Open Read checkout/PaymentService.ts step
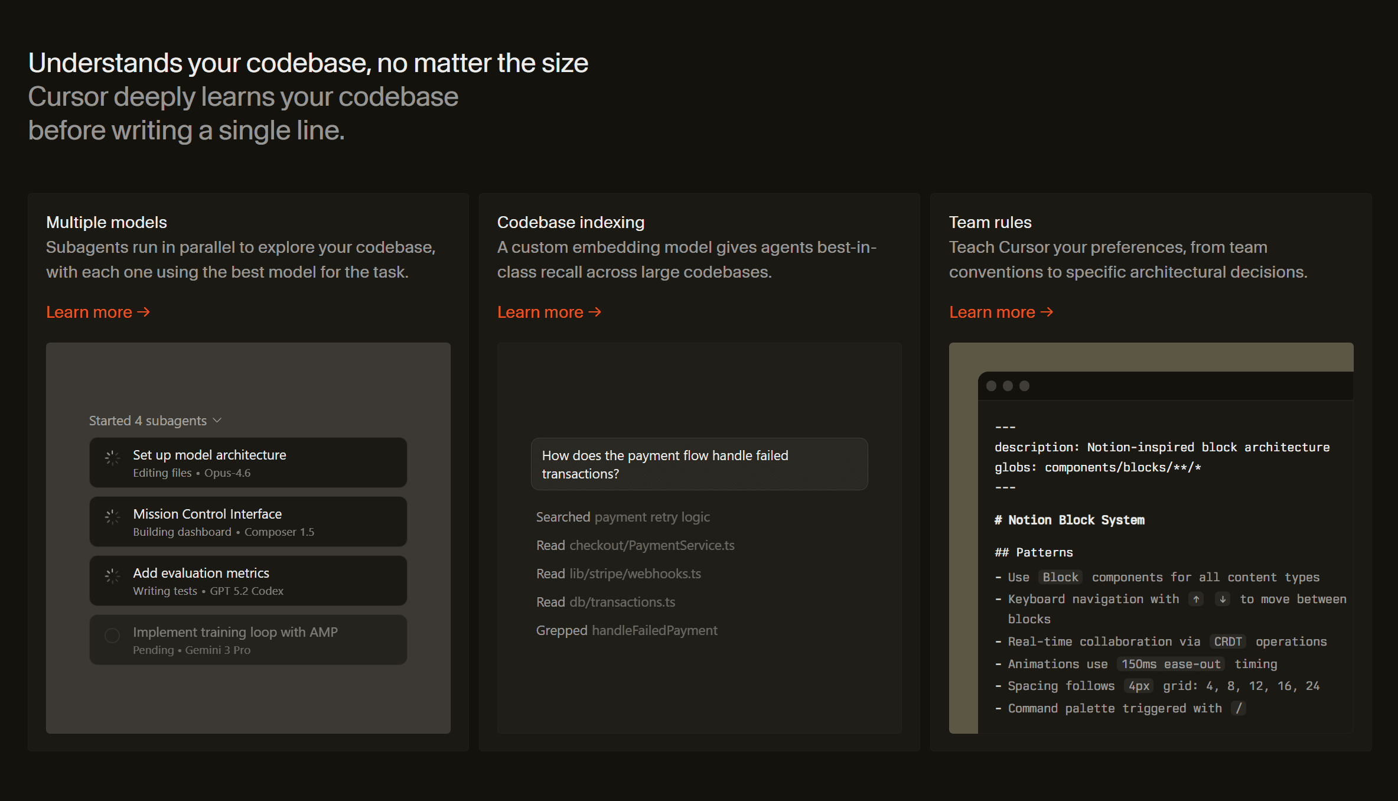The height and width of the screenshot is (801, 1398). point(635,545)
